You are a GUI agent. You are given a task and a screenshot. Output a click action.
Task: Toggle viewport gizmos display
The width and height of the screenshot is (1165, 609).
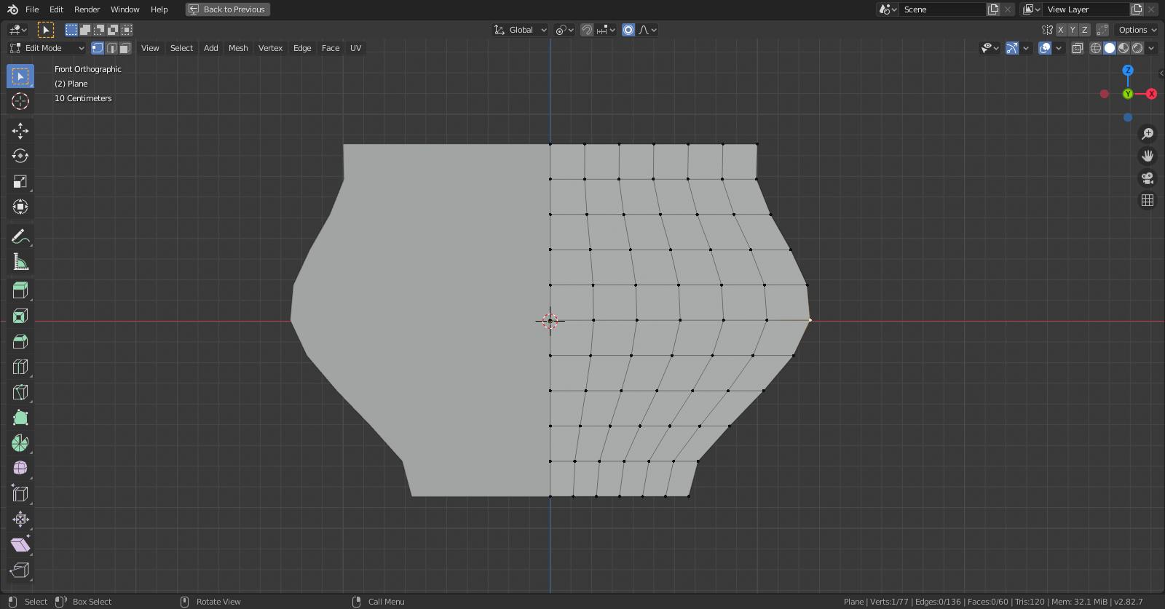click(1012, 48)
